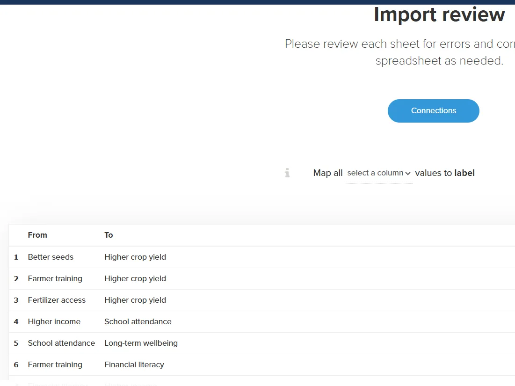Select 'School attendance' in the From column
Viewport: 515px width, 386px height.
point(61,343)
